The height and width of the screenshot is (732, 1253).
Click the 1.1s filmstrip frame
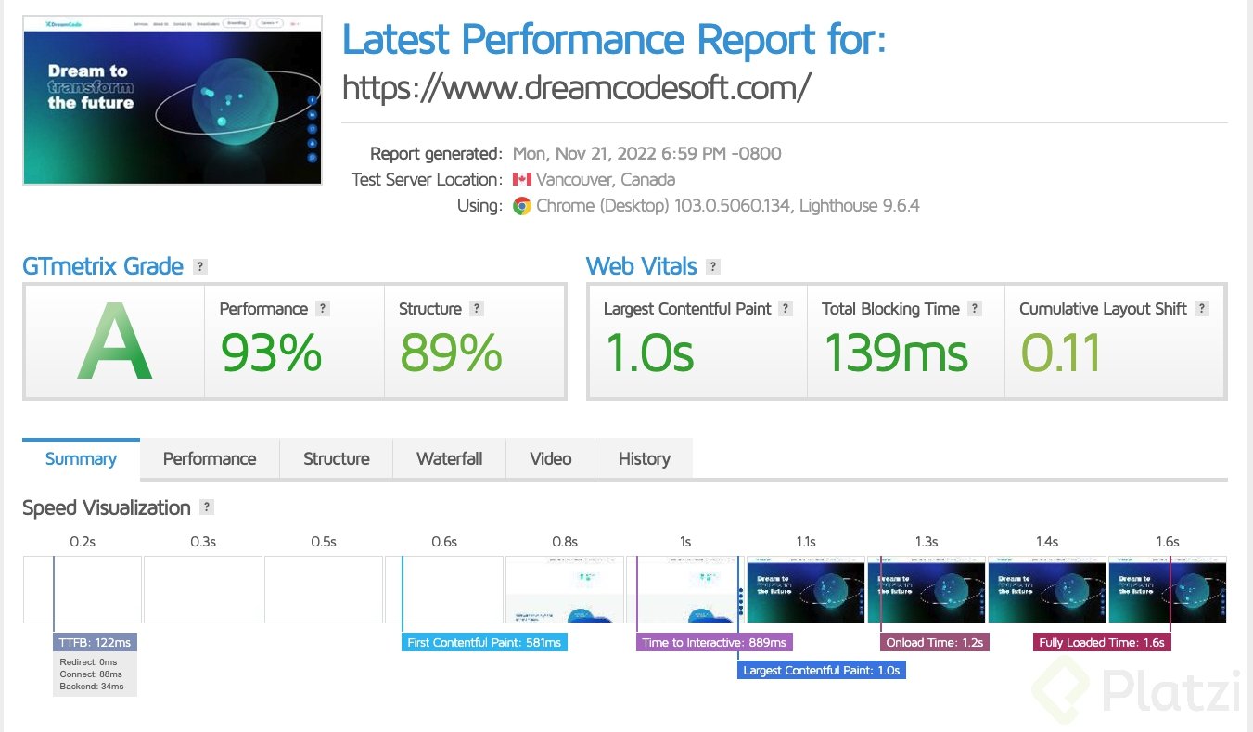click(x=806, y=589)
